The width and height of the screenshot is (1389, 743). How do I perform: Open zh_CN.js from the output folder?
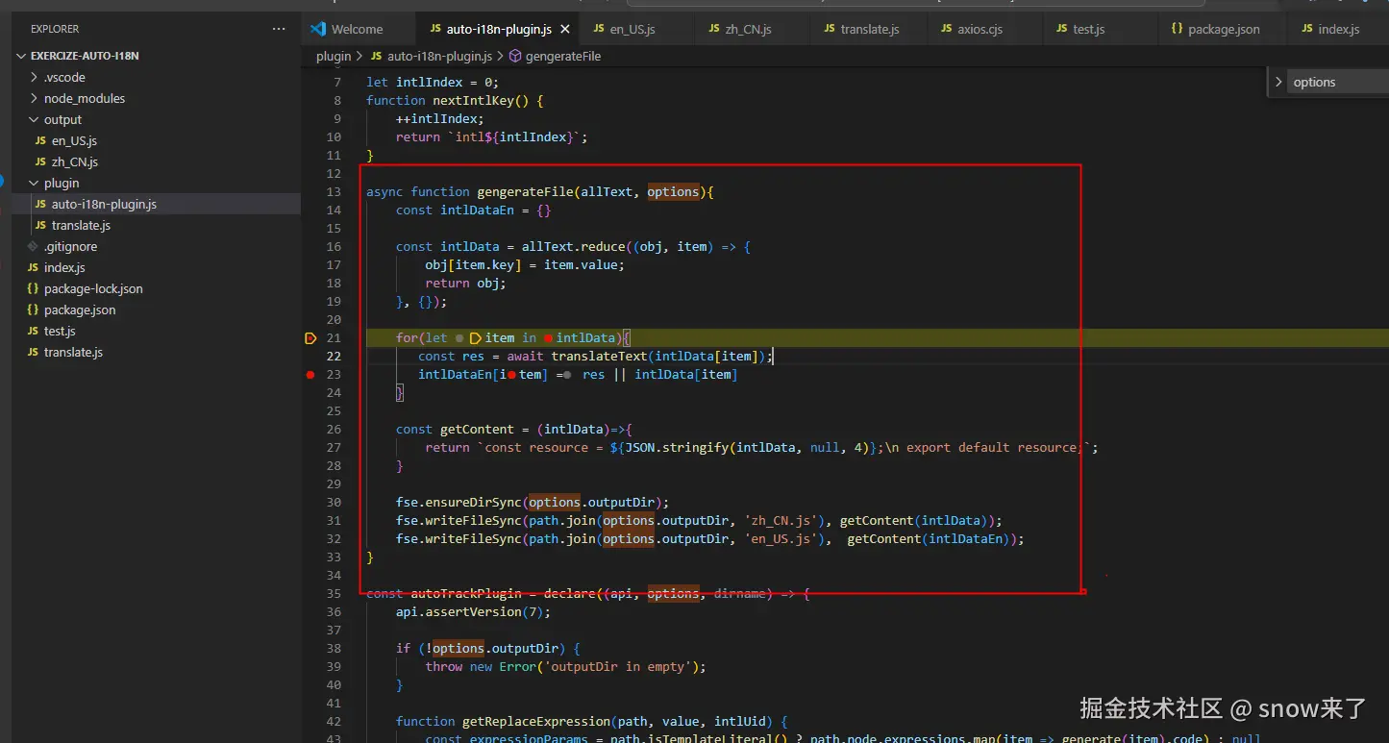tap(75, 162)
